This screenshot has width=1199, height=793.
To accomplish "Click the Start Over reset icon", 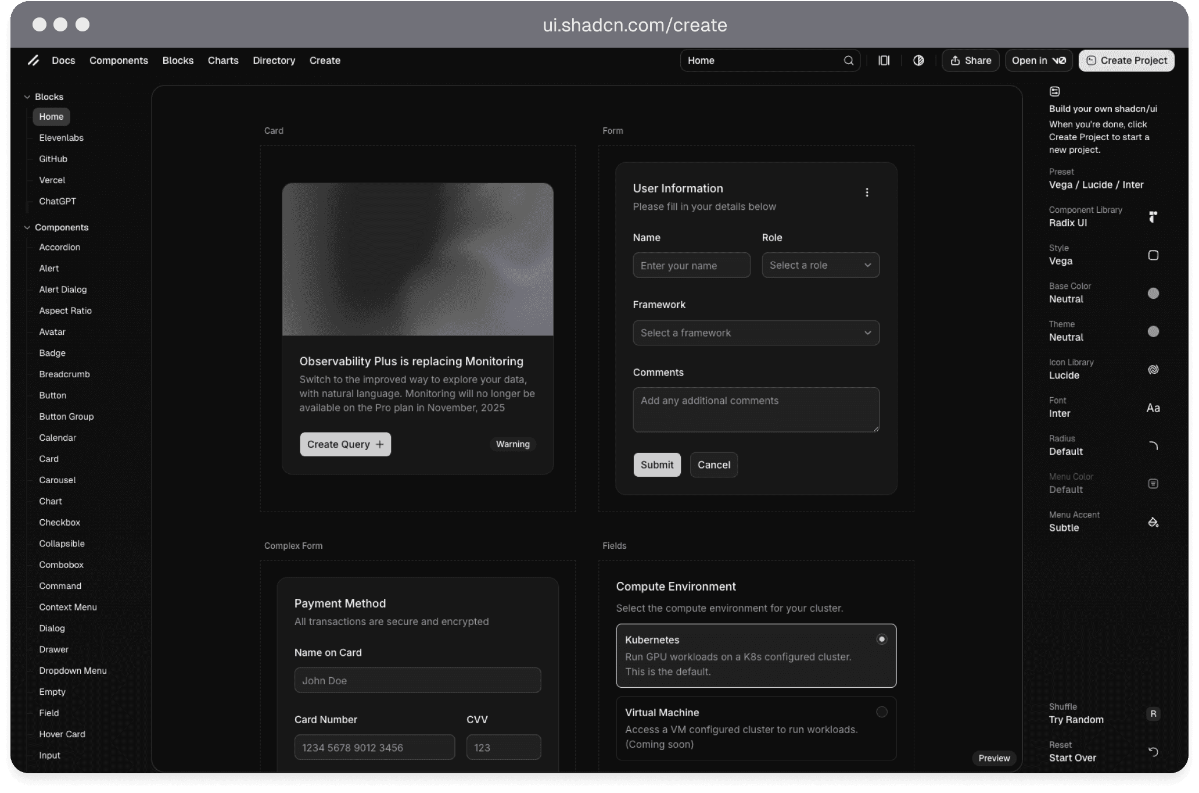I will (x=1153, y=752).
